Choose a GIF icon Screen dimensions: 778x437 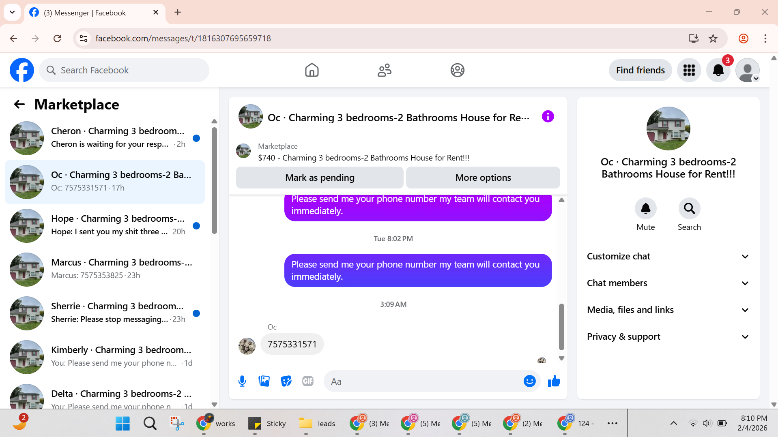[308, 381]
